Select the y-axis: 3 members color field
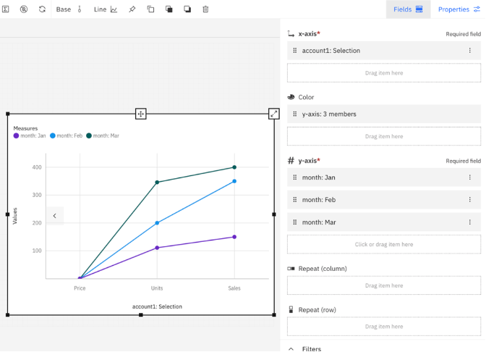The image size is (486, 352). click(x=384, y=114)
